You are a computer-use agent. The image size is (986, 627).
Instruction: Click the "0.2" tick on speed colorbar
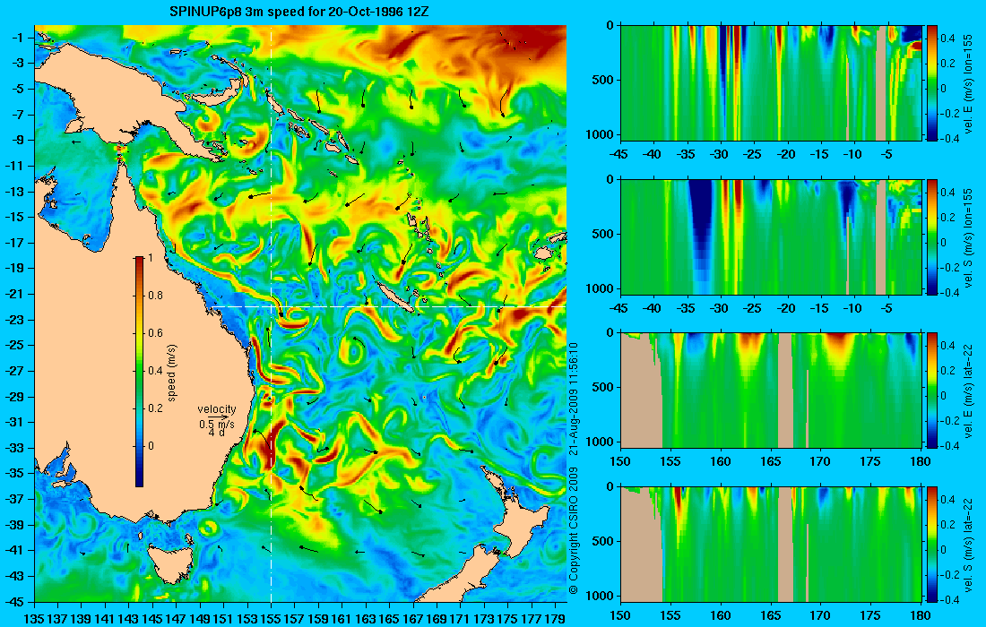(x=155, y=408)
